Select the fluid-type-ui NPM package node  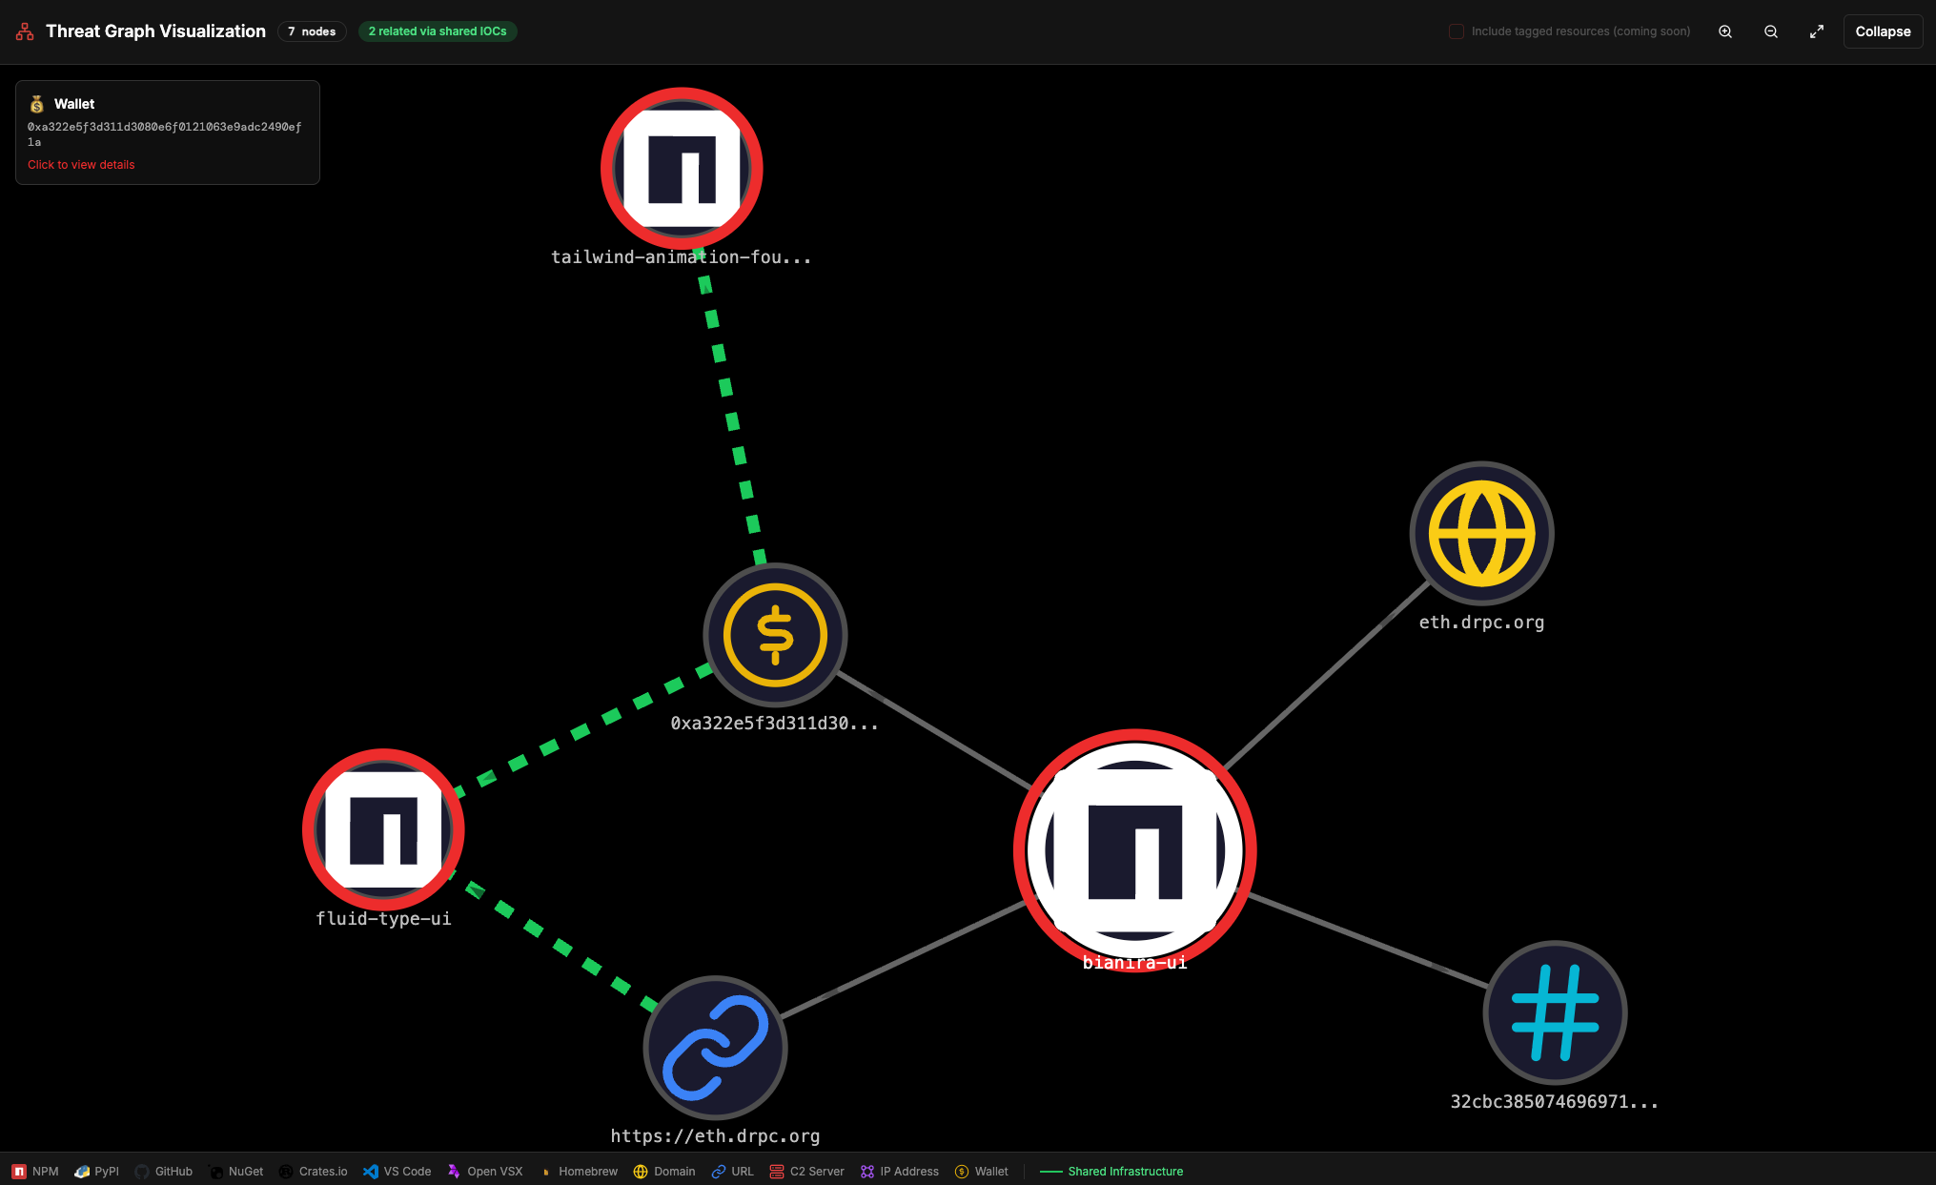point(383,829)
